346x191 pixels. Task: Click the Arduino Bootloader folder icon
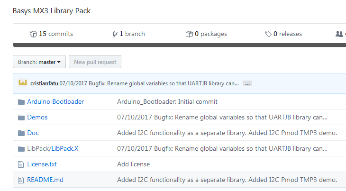(x=21, y=102)
